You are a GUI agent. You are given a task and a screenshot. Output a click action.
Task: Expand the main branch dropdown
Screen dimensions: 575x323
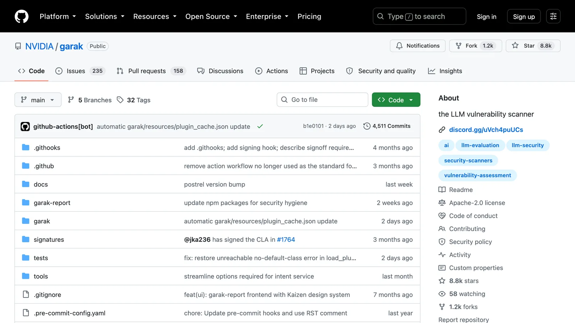point(38,100)
